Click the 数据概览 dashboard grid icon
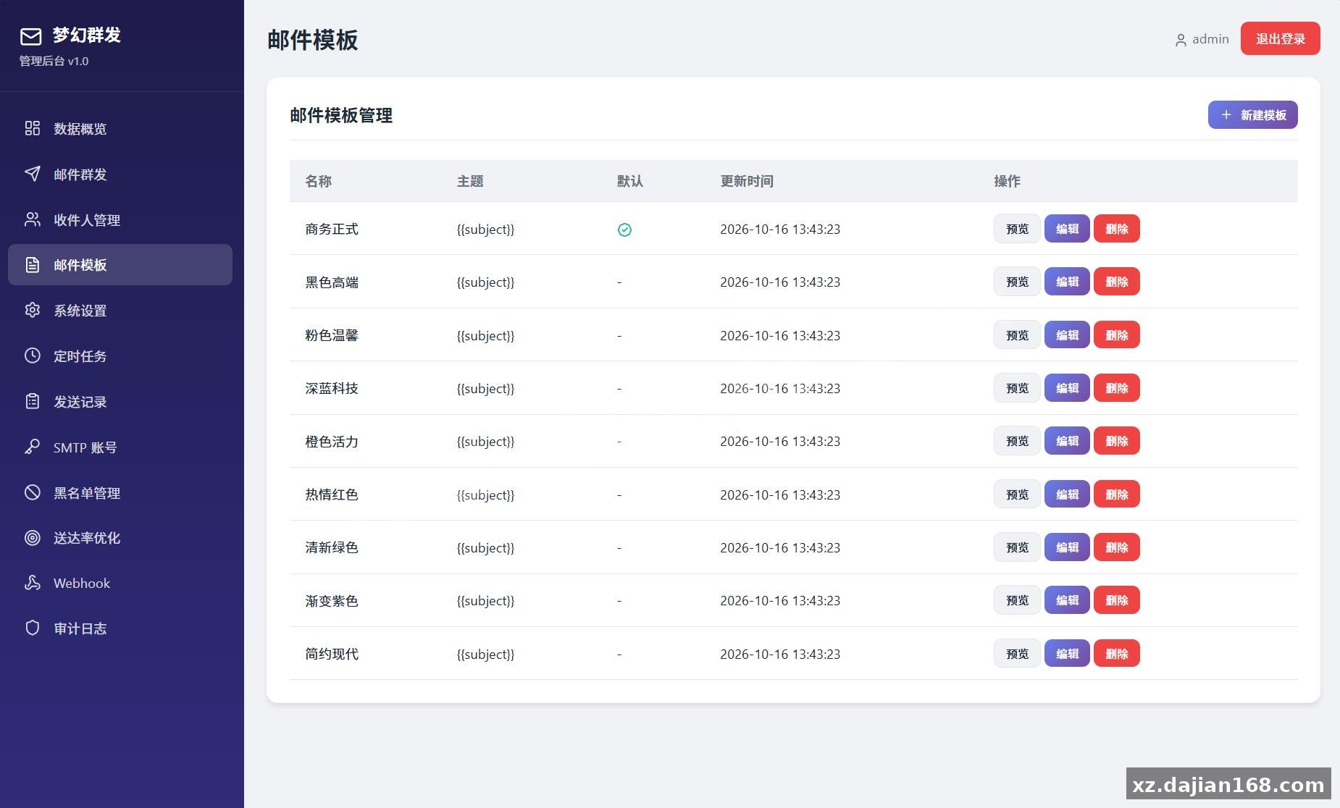Image resolution: width=1340 pixels, height=808 pixels. click(x=33, y=128)
